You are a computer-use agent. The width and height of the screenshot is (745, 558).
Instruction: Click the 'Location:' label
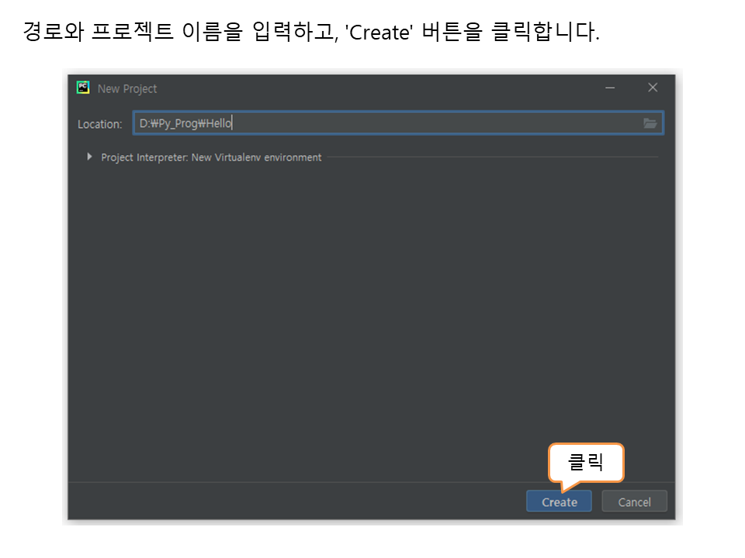click(x=100, y=124)
